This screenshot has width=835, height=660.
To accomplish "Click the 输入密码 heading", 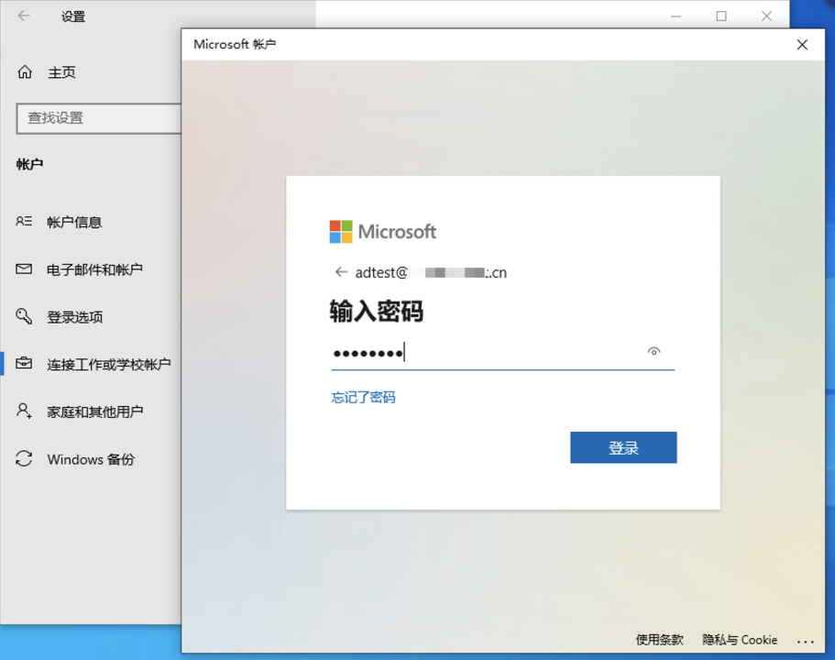I will point(377,311).
